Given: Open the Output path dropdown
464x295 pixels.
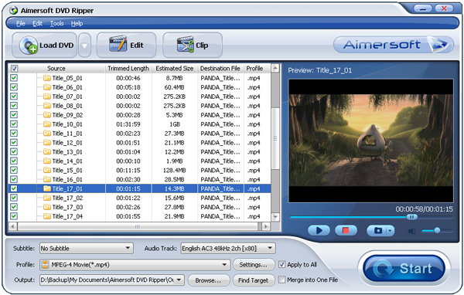Looking at the screenshot, I should pyautogui.click(x=179, y=280).
